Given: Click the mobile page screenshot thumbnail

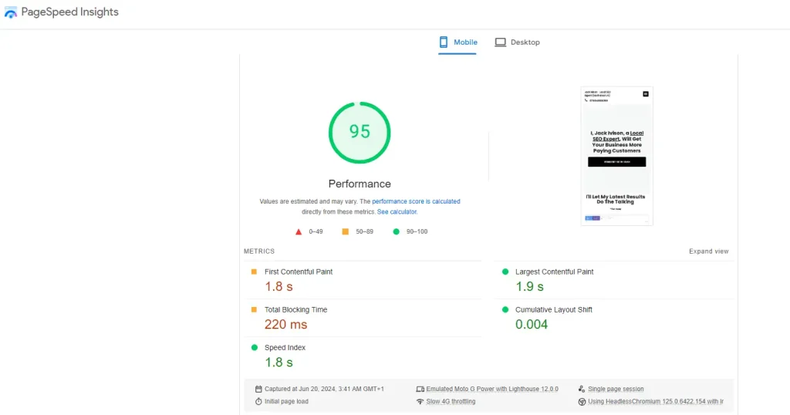Looking at the screenshot, I should point(616,156).
